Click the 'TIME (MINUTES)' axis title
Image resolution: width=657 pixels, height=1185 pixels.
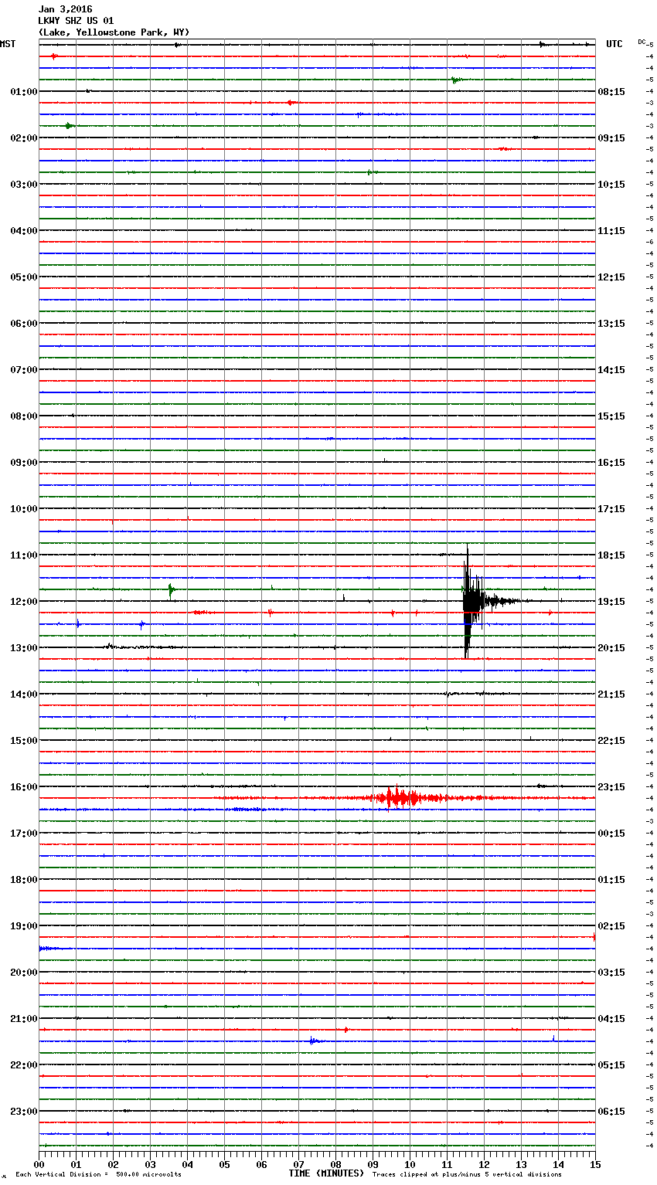tap(326, 1173)
